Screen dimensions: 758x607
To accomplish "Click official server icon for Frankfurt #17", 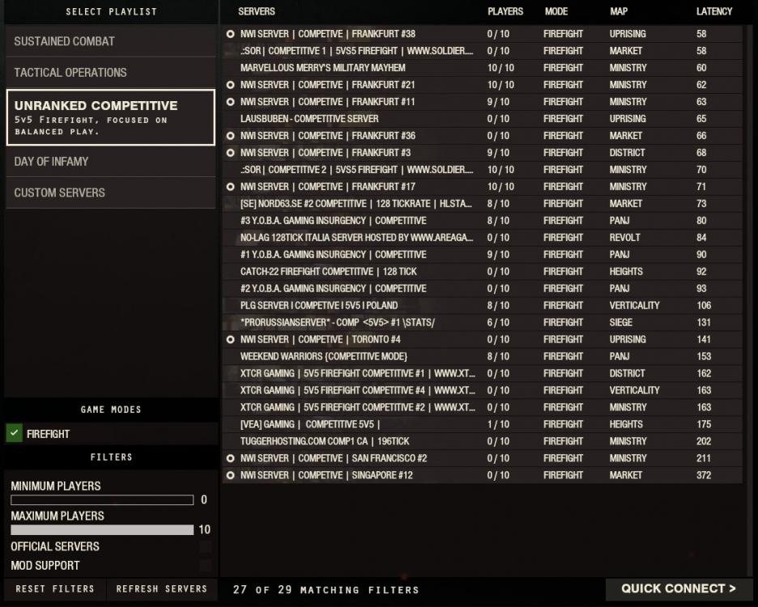I will coord(231,186).
